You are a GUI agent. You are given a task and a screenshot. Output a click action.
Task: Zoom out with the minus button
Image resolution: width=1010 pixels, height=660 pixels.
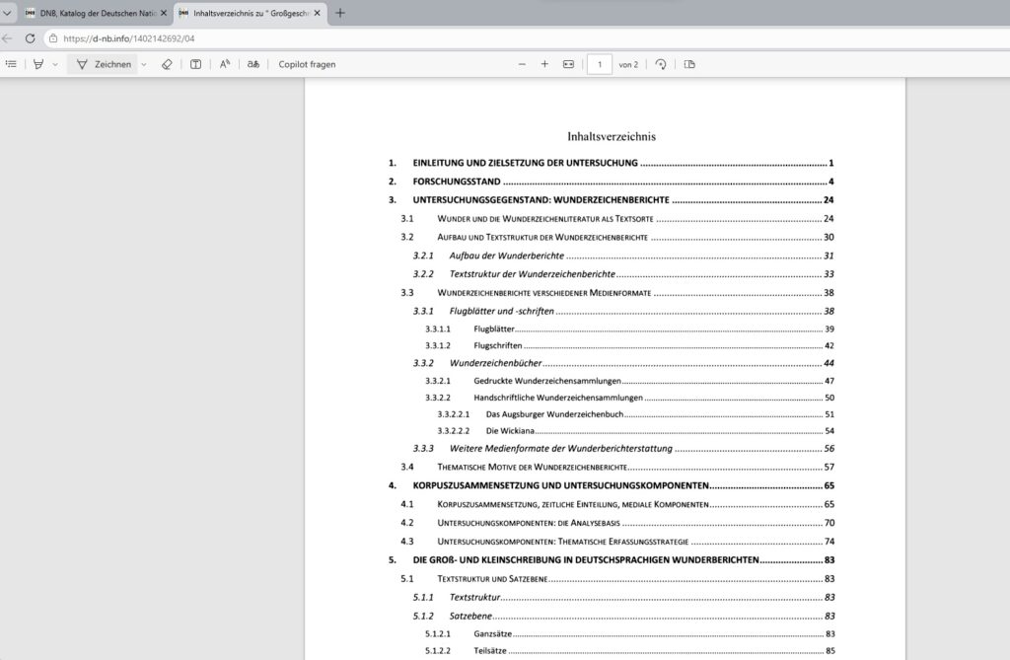click(x=522, y=64)
